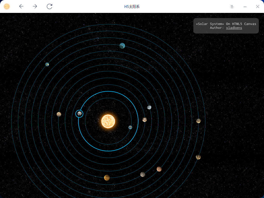Click the teal banded planet above the Sun
264x198 pixels.
122,46
